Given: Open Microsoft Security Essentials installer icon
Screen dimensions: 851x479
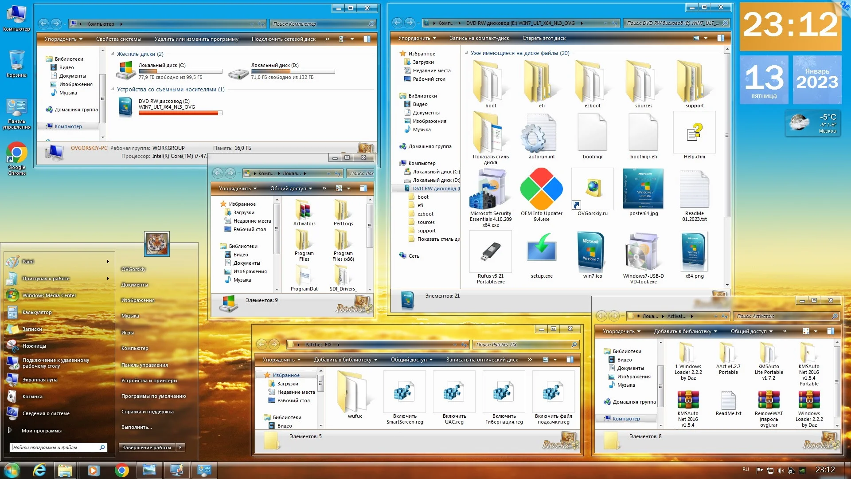Looking at the screenshot, I should tap(490, 188).
